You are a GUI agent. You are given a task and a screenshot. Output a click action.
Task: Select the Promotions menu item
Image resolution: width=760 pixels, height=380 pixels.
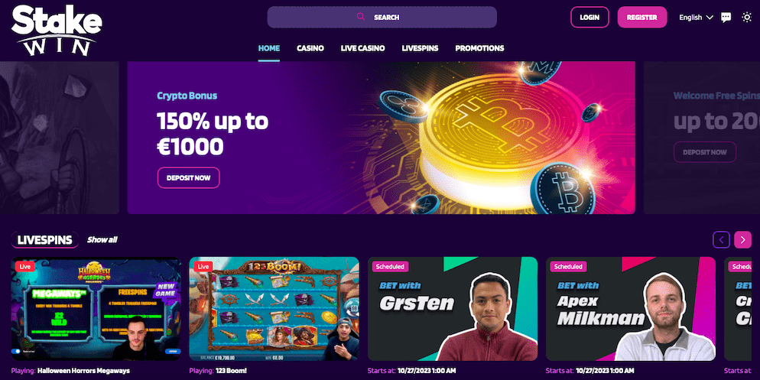[x=479, y=48]
